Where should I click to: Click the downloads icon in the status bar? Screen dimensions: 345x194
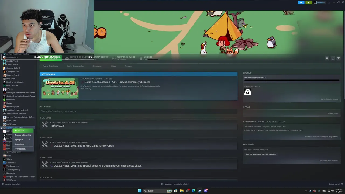tap(162, 184)
